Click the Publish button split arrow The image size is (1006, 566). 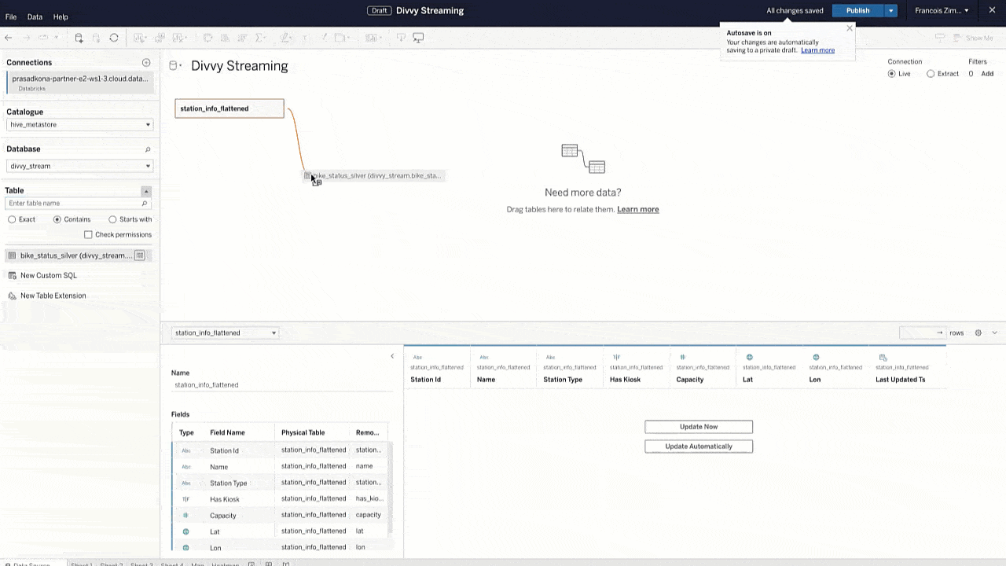pyautogui.click(x=890, y=10)
